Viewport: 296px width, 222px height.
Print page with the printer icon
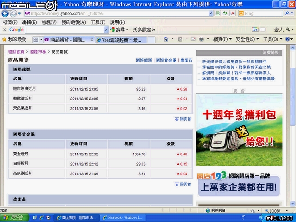point(202,39)
